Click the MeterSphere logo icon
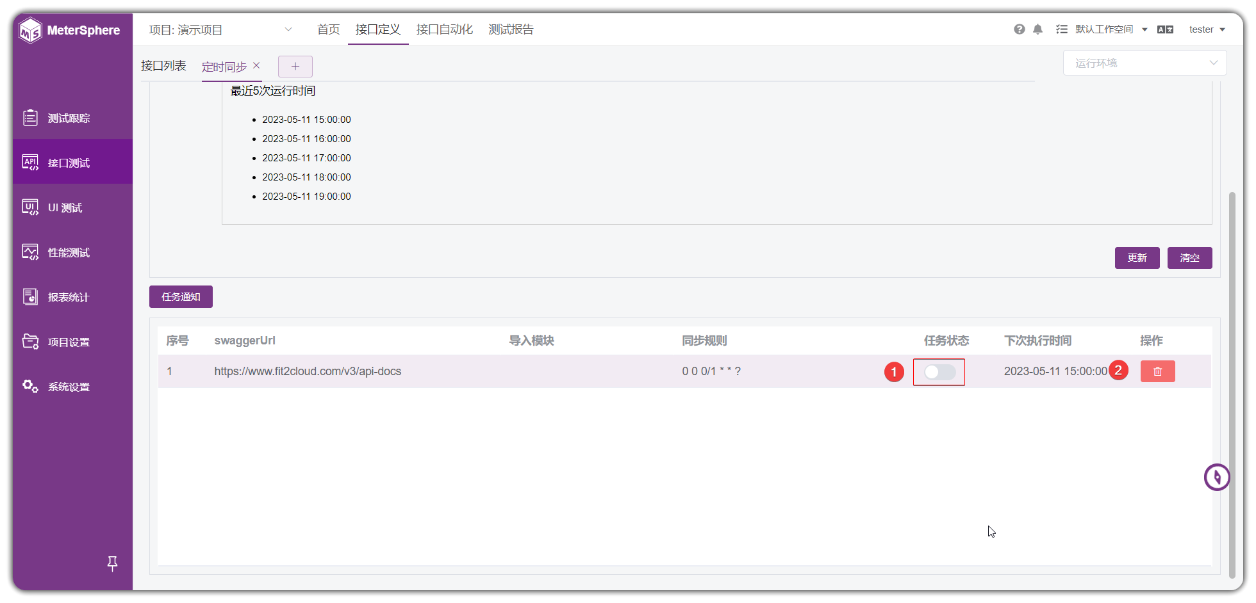This screenshot has width=1256, height=603. [30, 30]
